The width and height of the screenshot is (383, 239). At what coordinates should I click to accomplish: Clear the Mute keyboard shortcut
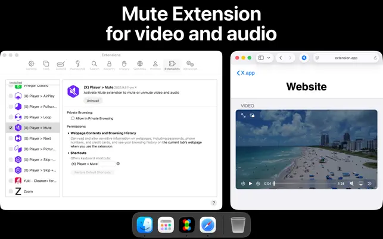pyautogui.click(x=118, y=163)
